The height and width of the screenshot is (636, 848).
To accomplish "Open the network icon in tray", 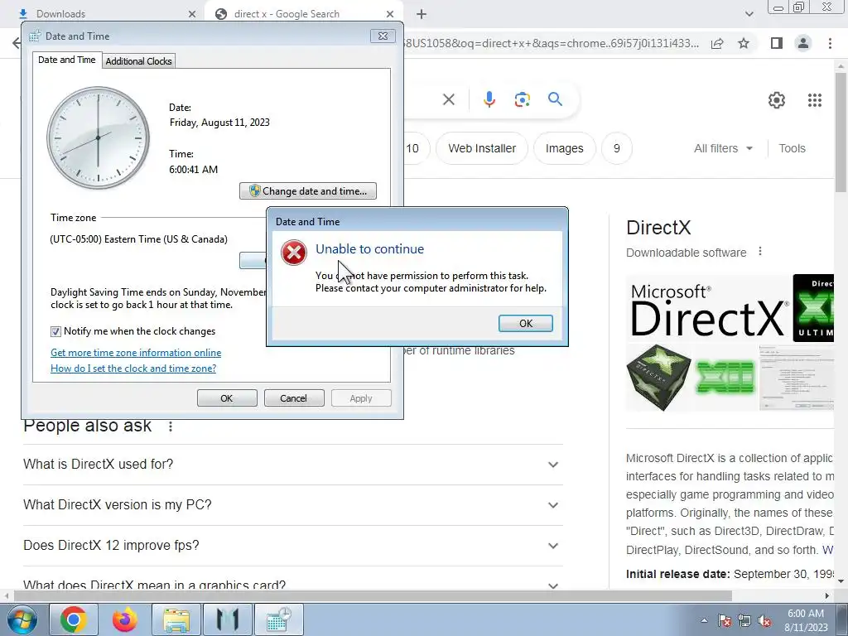I will coord(744,620).
